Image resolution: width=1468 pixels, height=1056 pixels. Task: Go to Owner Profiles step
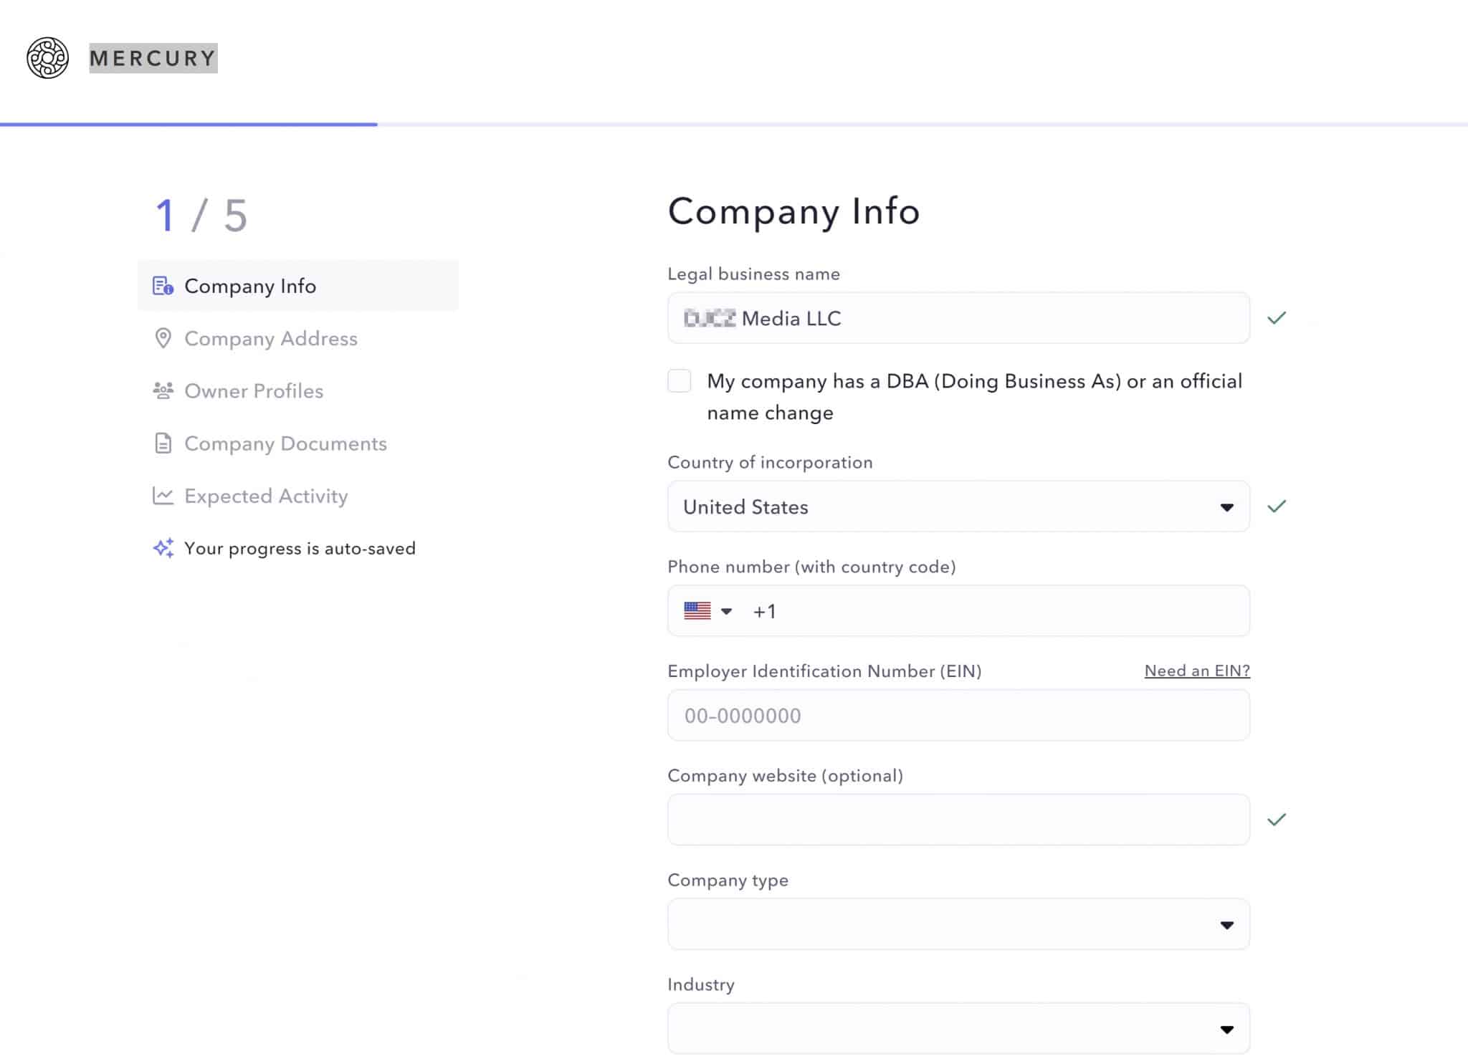[x=254, y=390]
